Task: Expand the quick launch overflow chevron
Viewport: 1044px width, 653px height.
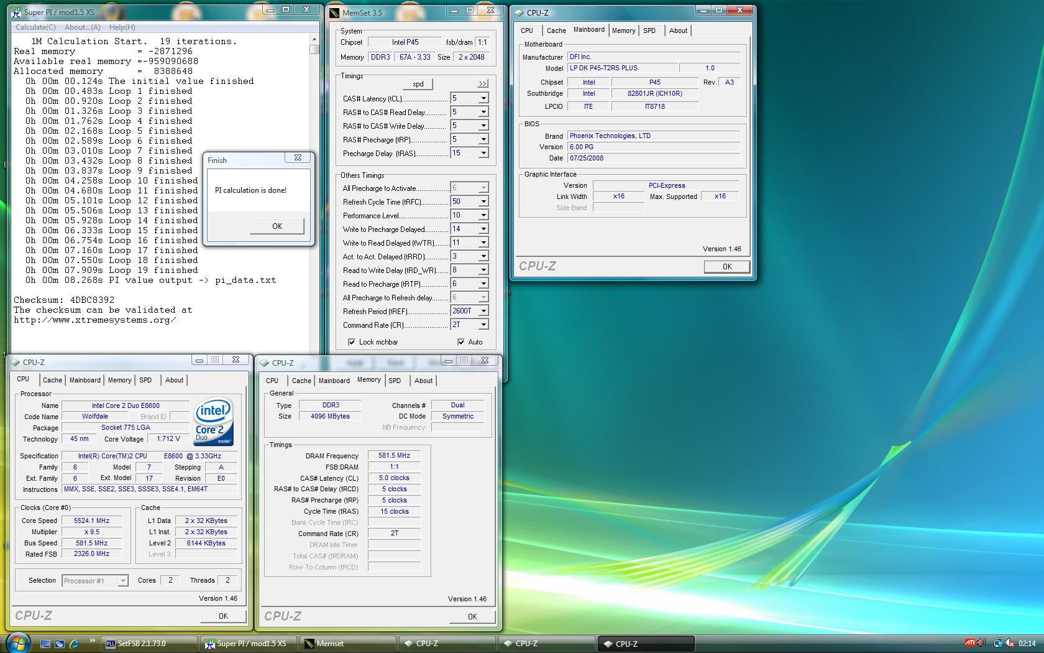Action: click(93, 640)
